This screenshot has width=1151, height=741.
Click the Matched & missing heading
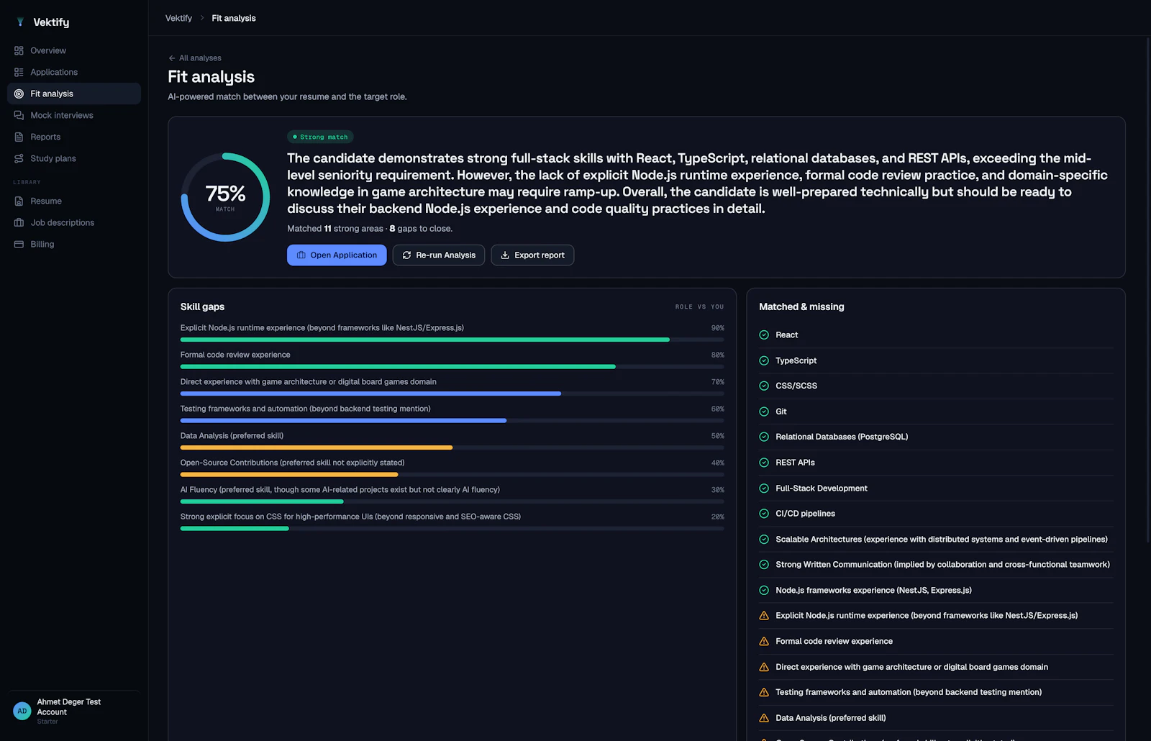[801, 306]
